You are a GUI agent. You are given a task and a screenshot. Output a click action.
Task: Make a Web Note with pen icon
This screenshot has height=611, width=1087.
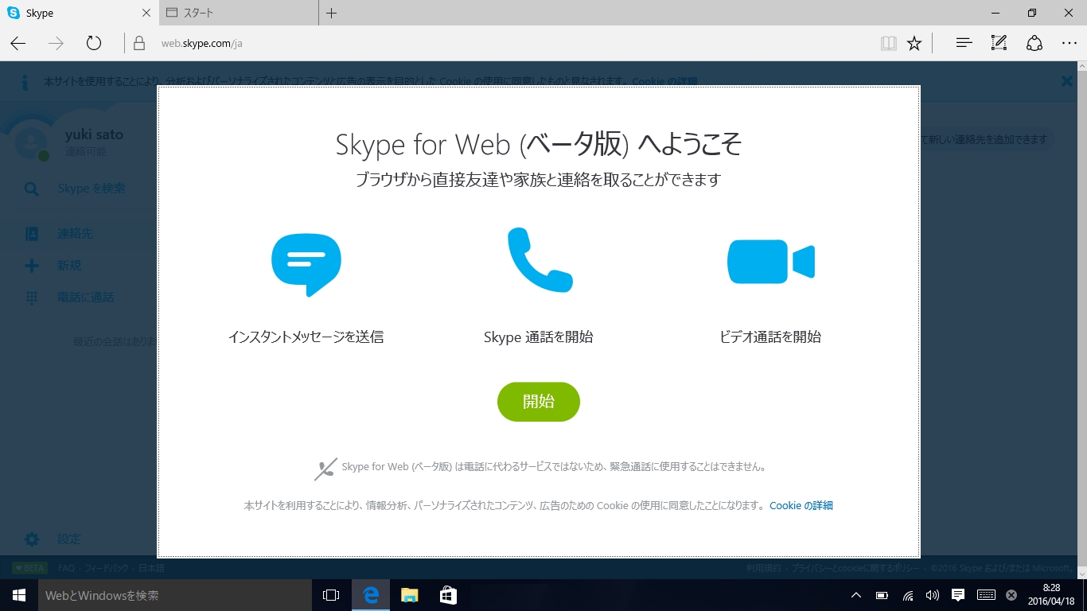(999, 43)
